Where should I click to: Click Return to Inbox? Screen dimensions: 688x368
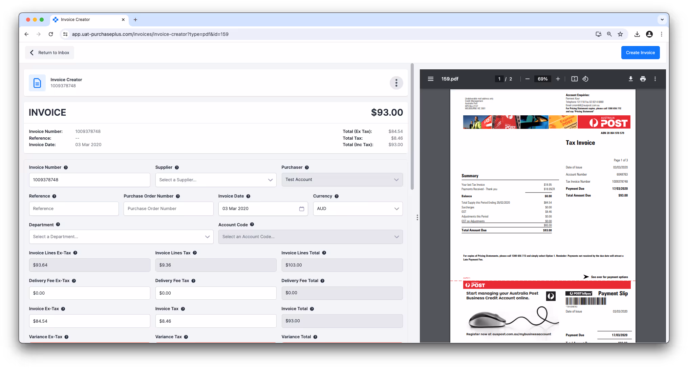pos(50,52)
